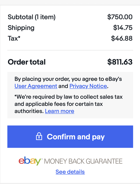Select the order total amount $811.63

coord(120,62)
